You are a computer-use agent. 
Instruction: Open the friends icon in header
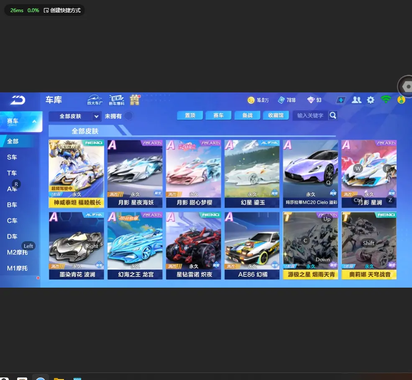(x=356, y=100)
